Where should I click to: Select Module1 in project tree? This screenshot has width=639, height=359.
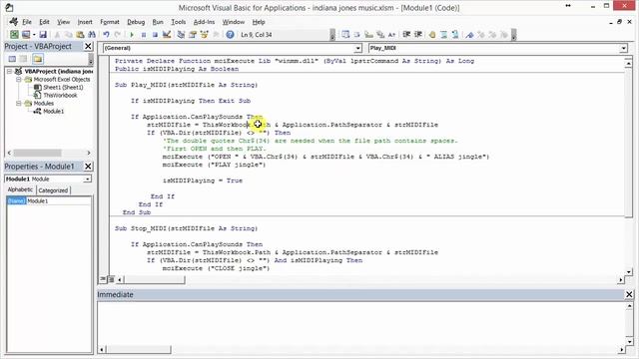pyautogui.click(x=53, y=111)
